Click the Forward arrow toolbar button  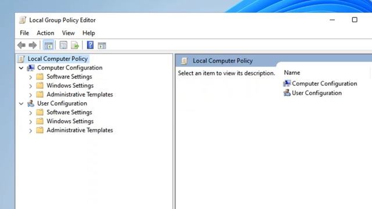[33, 45]
